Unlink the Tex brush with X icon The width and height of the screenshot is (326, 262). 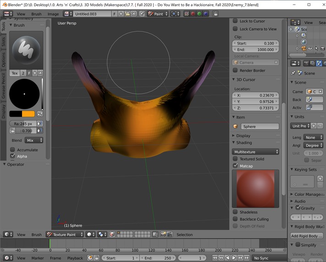click(40, 73)
